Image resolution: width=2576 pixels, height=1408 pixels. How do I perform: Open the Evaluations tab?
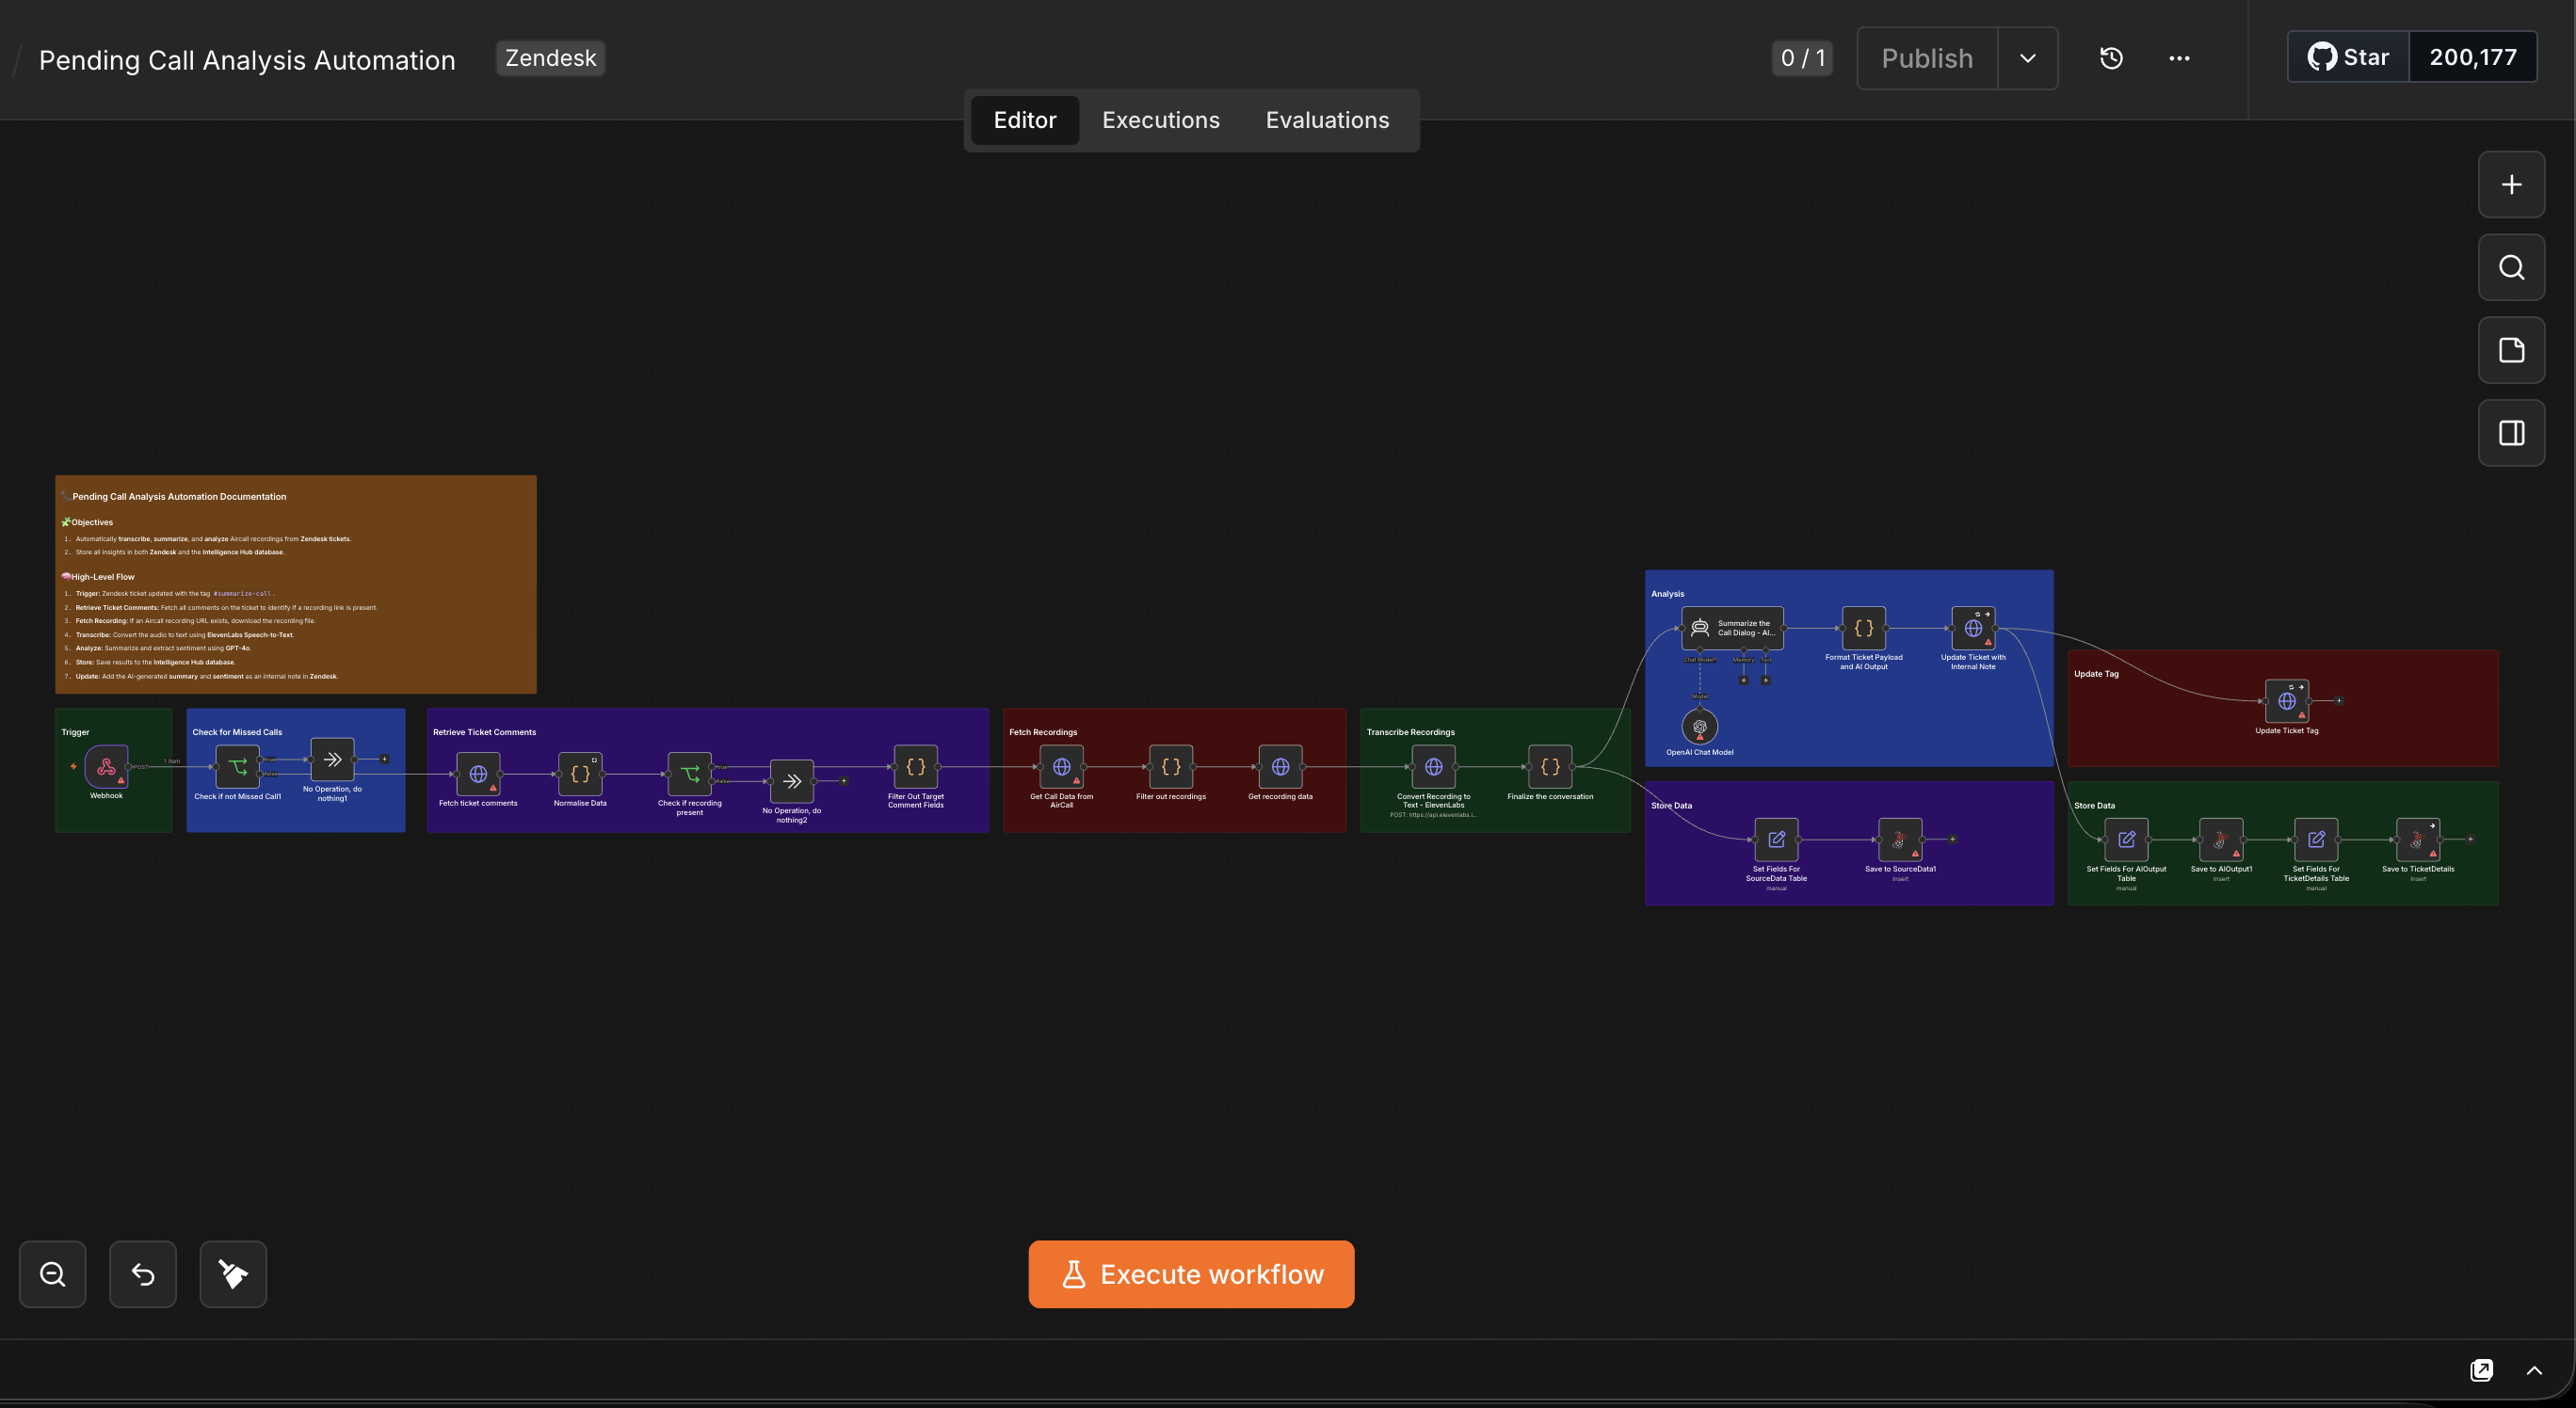pyautogui.click(x=1327, y=120)
